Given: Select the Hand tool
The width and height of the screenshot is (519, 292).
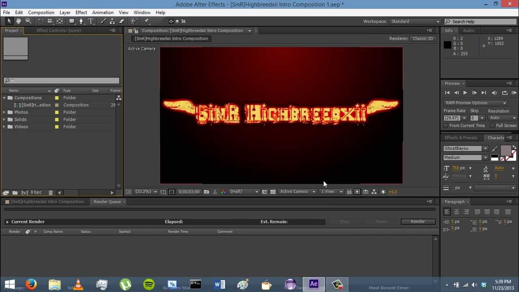Looking at the screenshot, I should tap(18, 21).
